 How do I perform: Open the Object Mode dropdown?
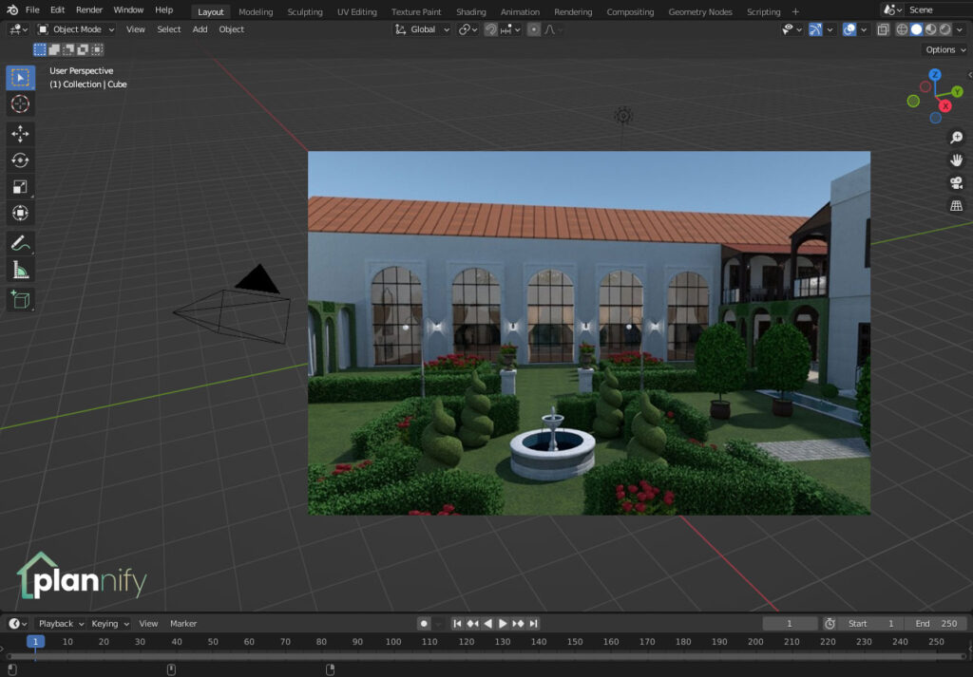click(76, 29)
